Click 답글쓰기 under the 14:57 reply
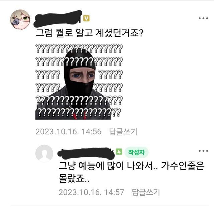The image size is (214, 207). [x=146, y=192]
